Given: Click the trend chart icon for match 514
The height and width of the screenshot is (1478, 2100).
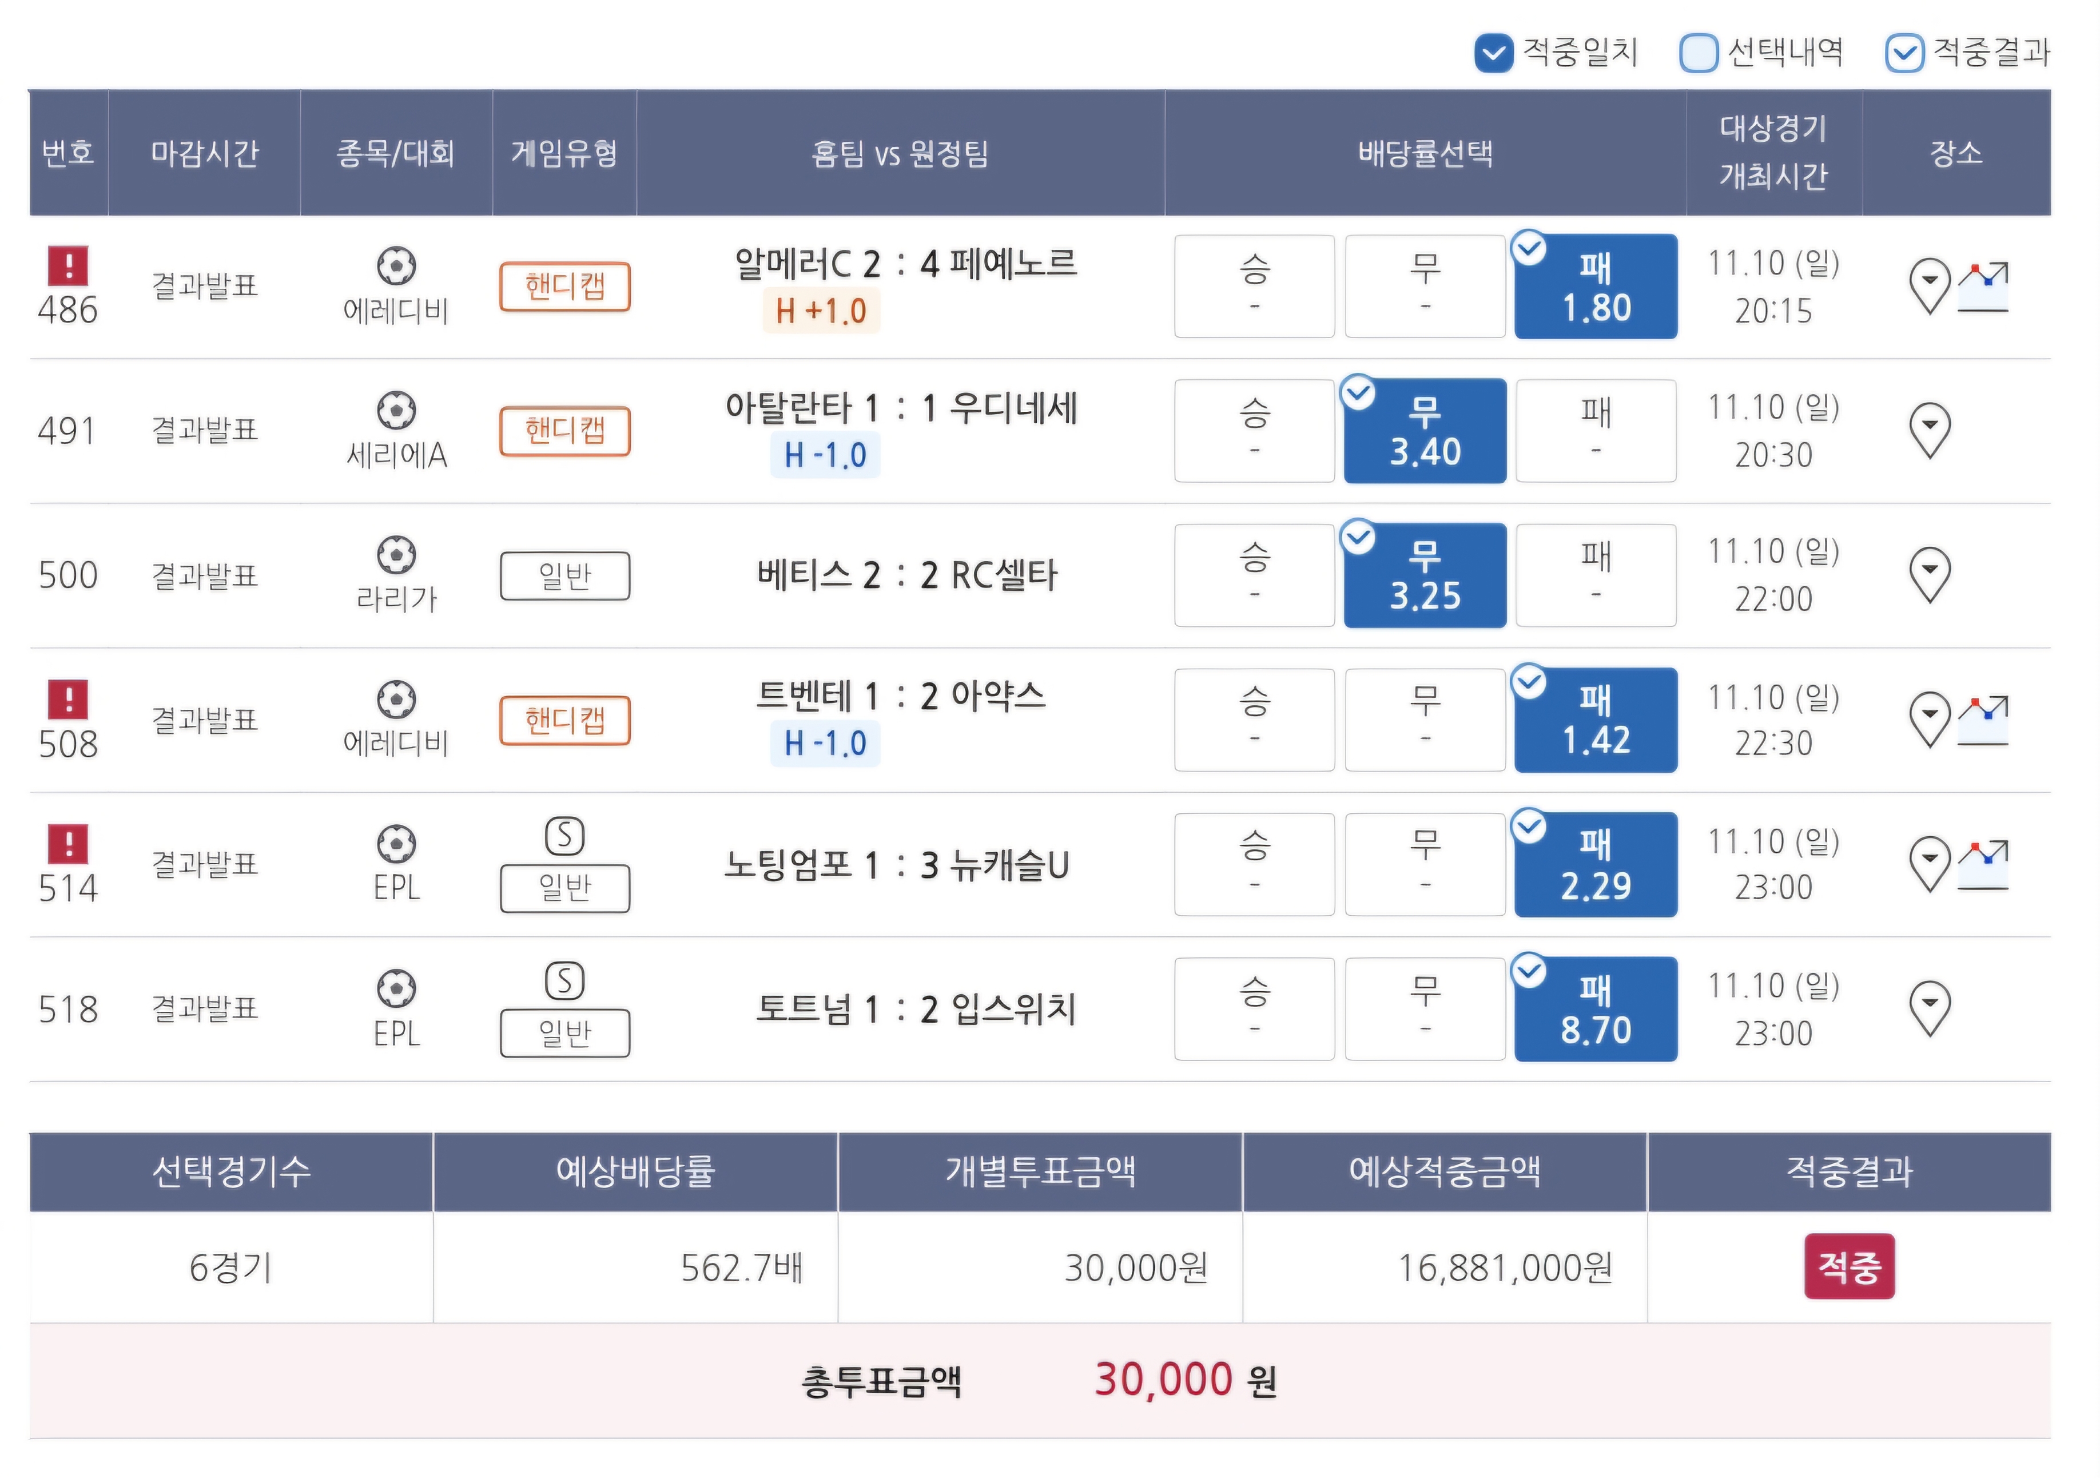Looking at the screenshot, I should pyautogui.click(x=1983, y=865).
